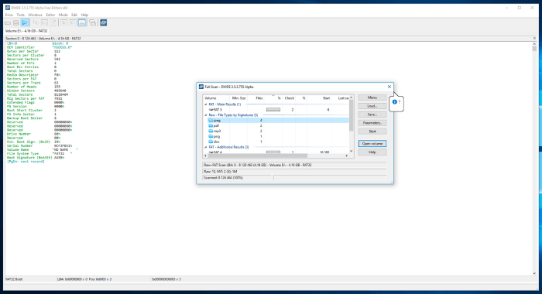Open the Tools menu

point(21,15)
